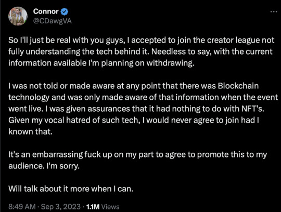281x212 pixels.
Task: Click the paragraph beginning "I was not told"
Action: point(143,109)
